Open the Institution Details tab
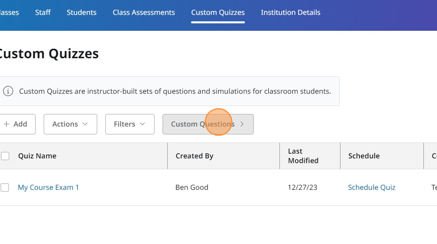437x244 pixels. tap(290, 12)
